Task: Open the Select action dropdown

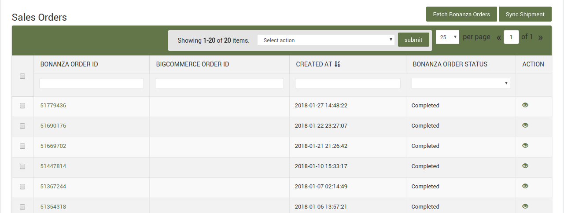Action: [326, 40]
